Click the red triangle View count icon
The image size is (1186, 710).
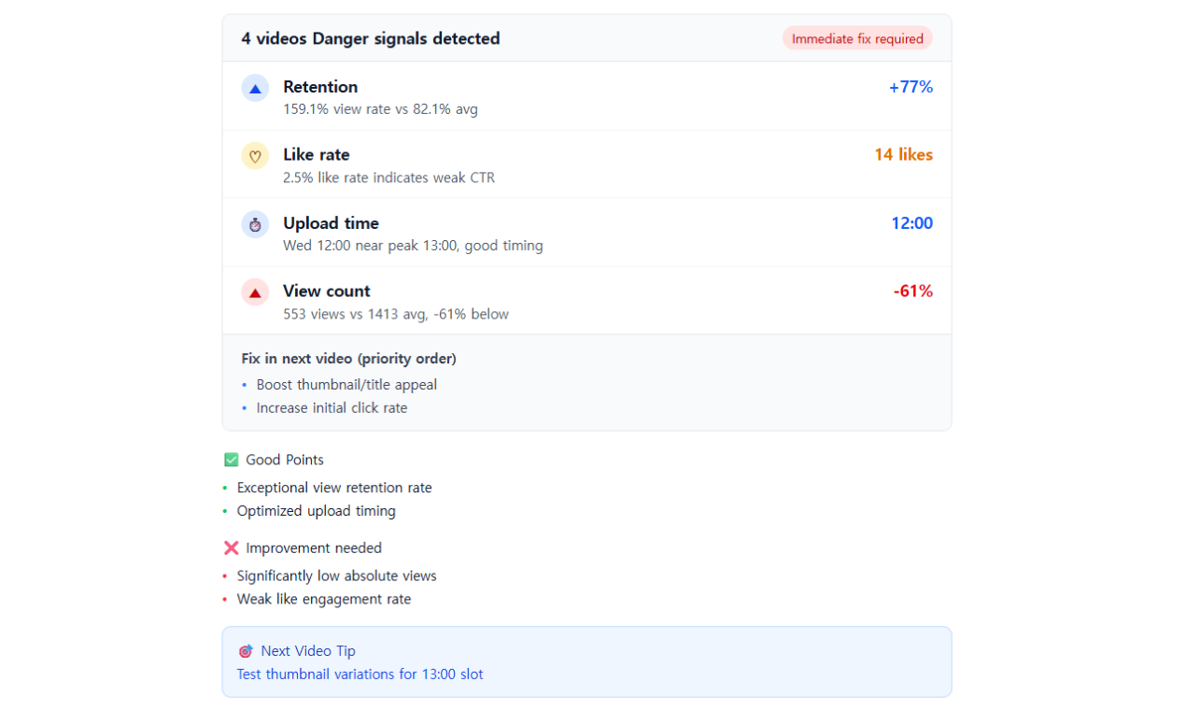pyautogui.click(x=255, y=292)
